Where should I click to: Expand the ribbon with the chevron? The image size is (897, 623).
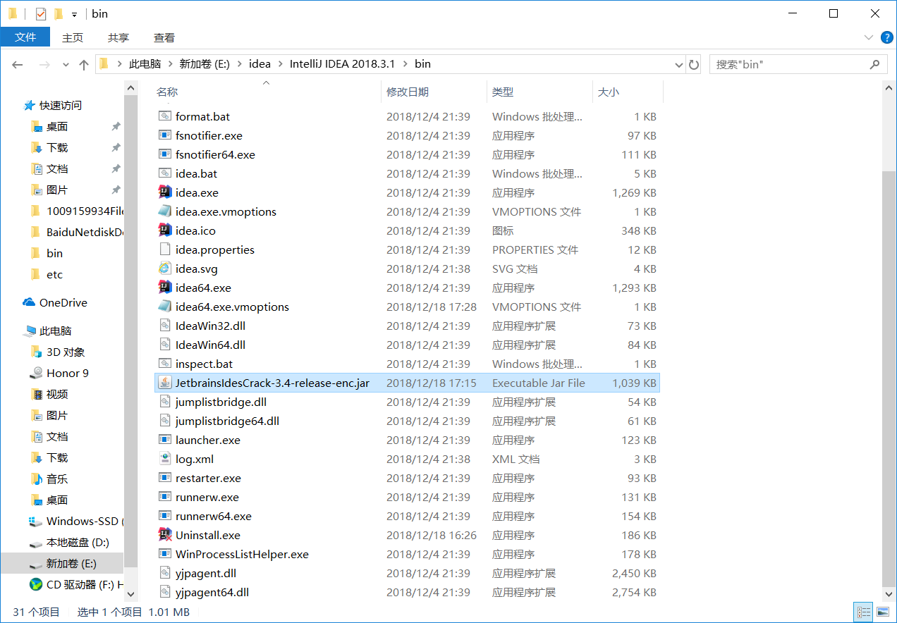[868, 37]
